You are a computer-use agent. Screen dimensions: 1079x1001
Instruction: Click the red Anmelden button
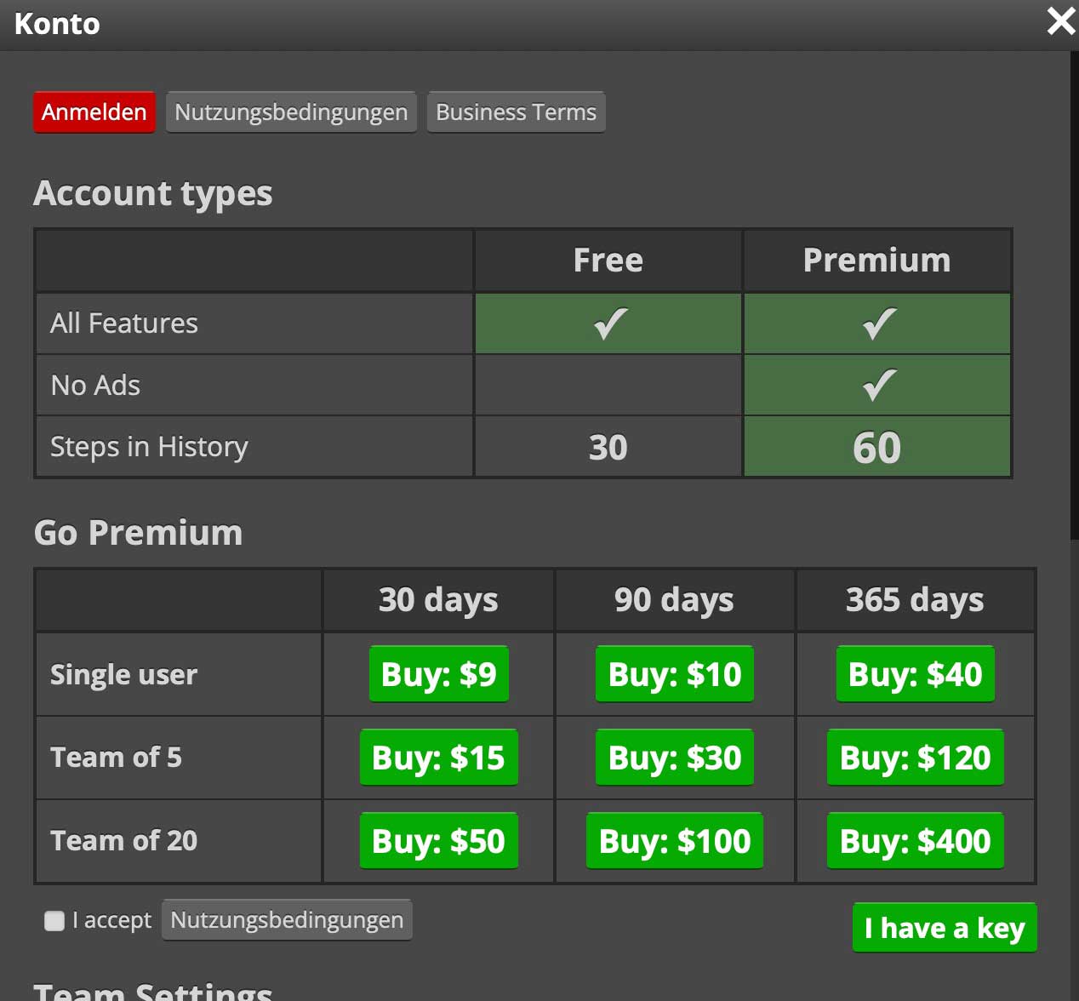(x=94, y=112)
